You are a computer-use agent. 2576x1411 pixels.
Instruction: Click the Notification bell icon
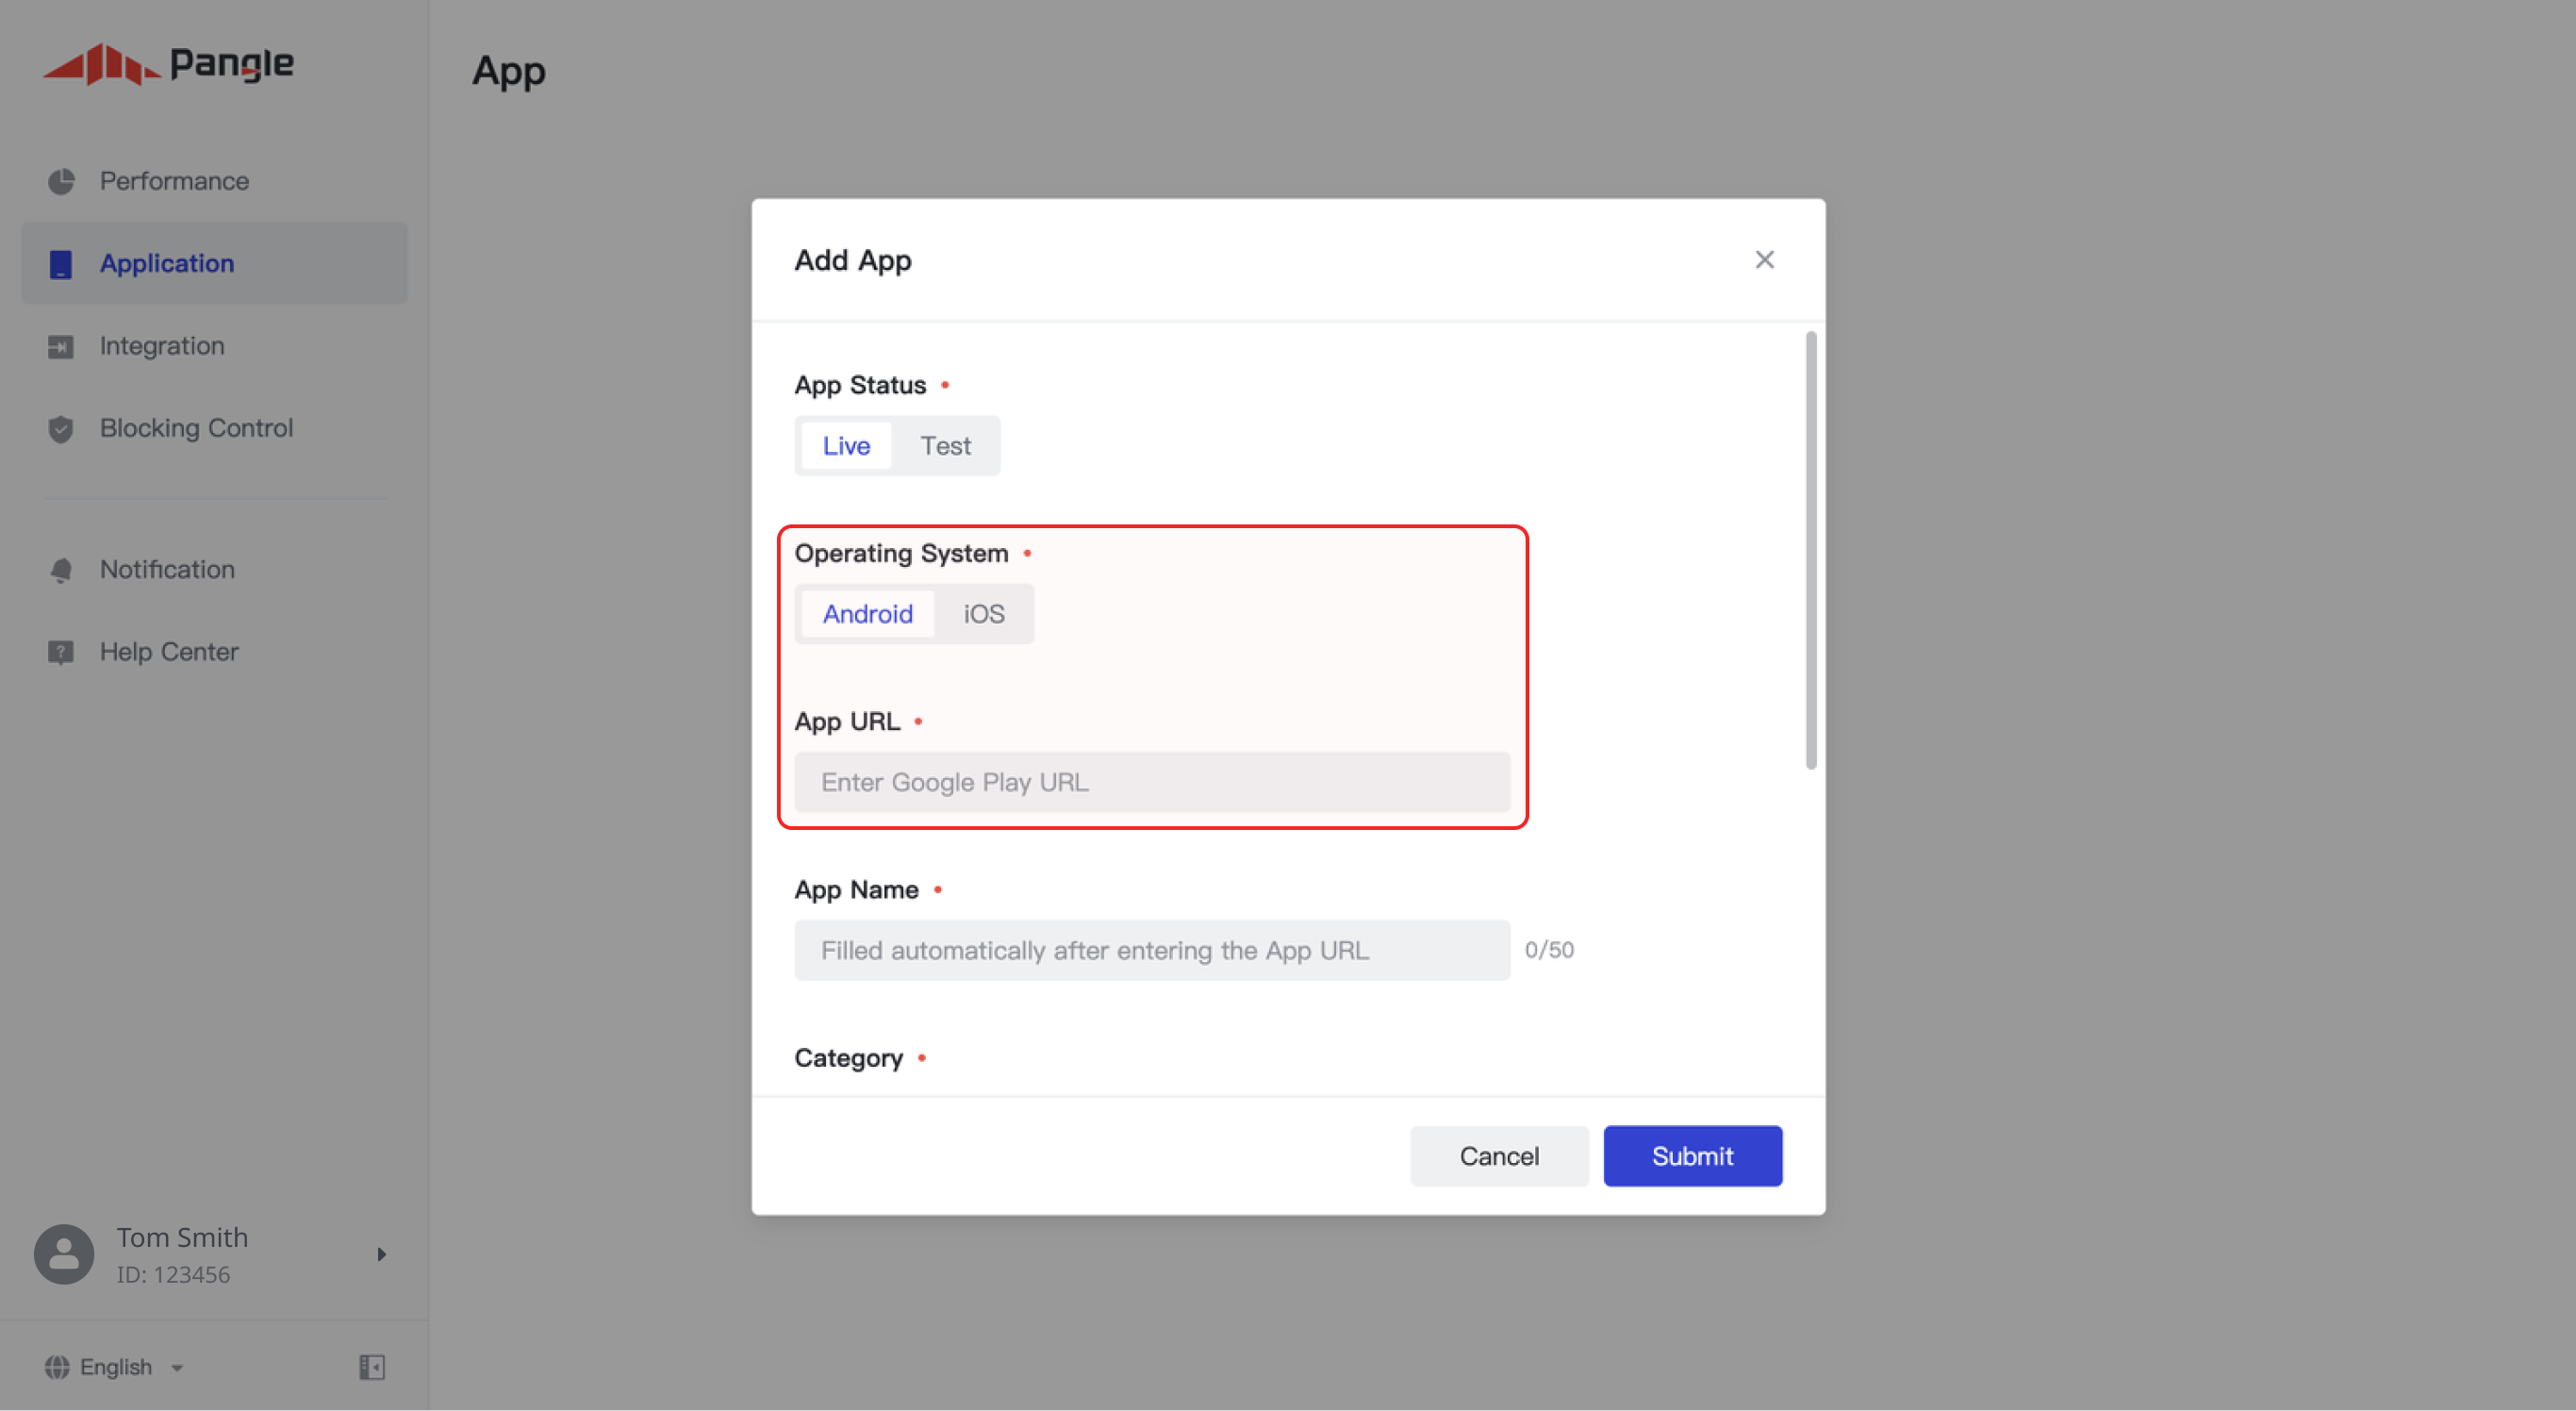pyautogui.click(x=61, y=570)
